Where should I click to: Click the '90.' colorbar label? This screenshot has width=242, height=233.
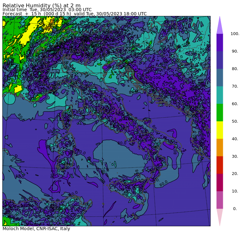click(235, 51)
